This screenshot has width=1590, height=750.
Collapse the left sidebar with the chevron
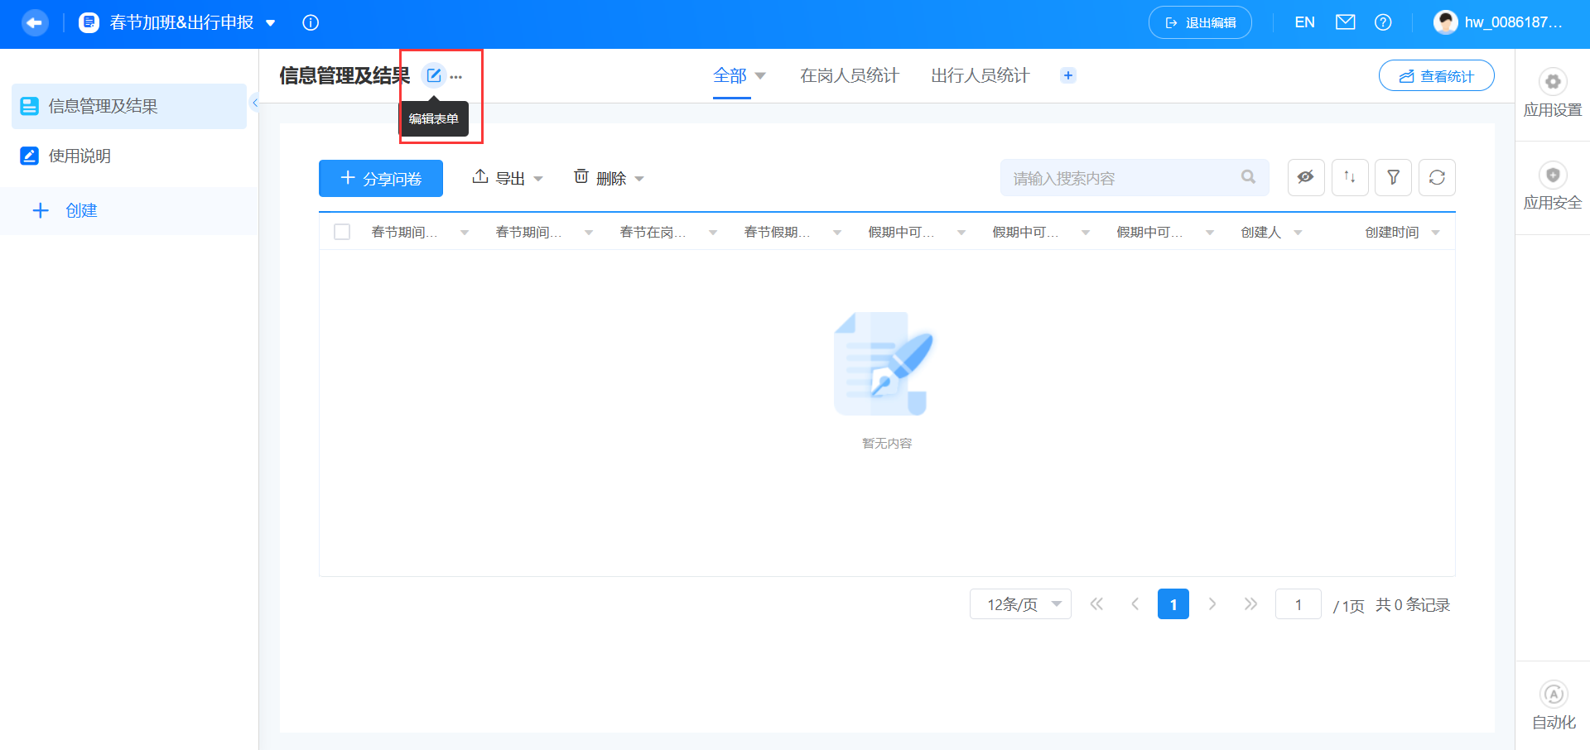[255, 103]
